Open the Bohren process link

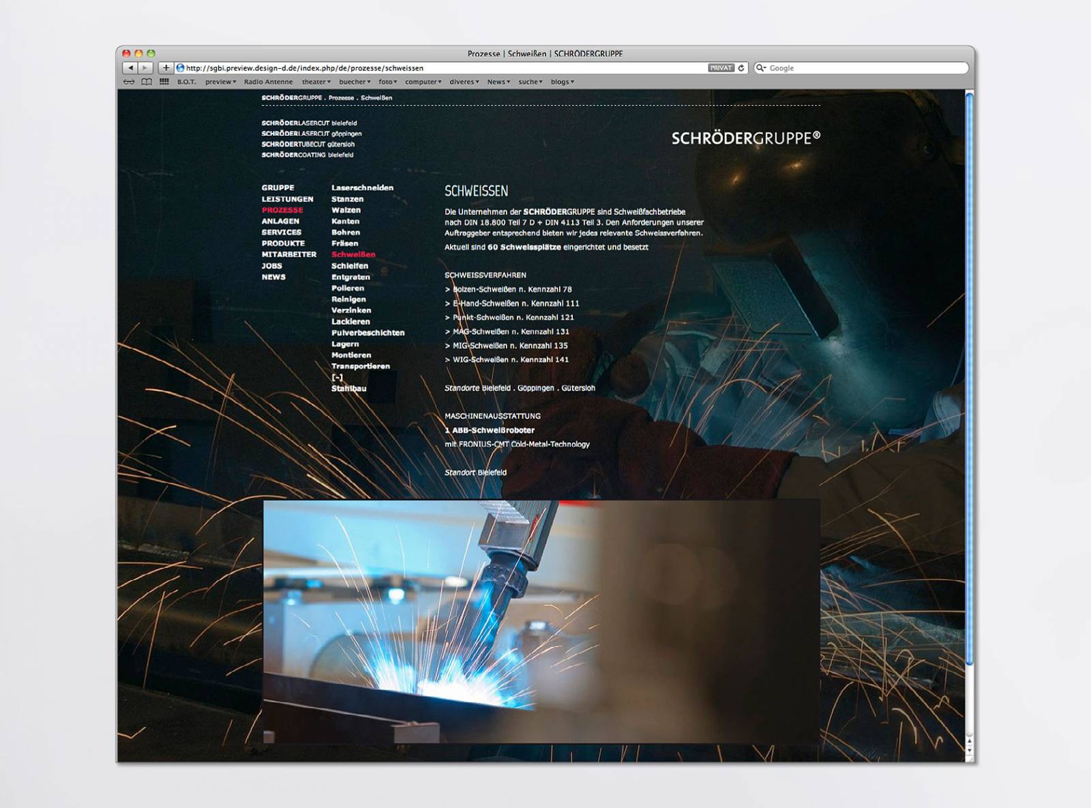(346, 233)
